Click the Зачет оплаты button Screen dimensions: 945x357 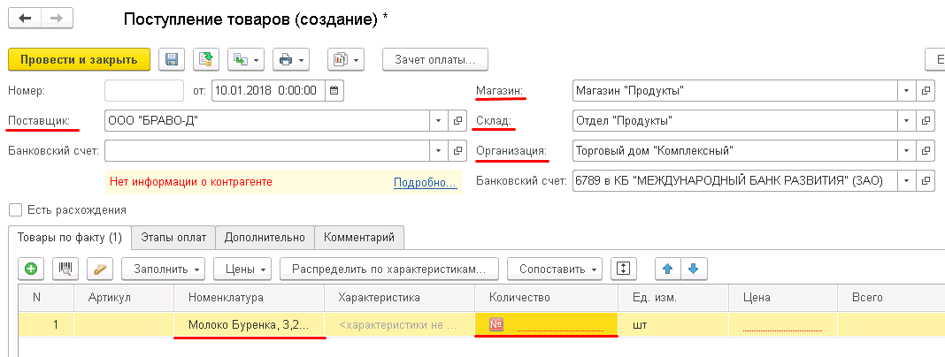[x=435, y=60]
